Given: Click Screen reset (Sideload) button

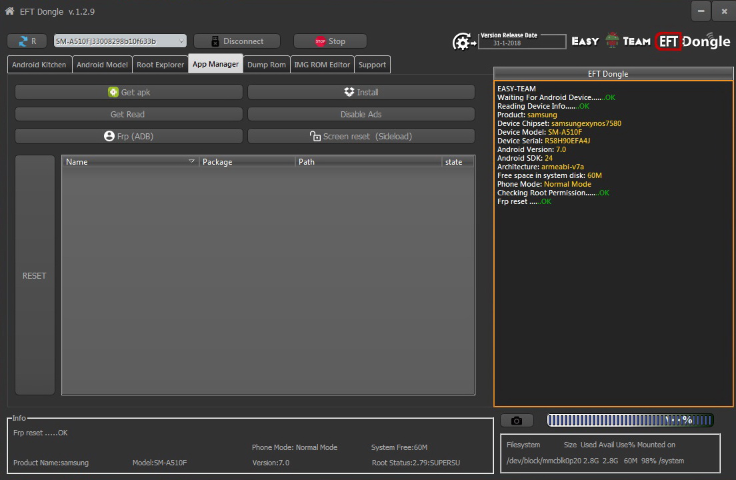Looking at the screenshot, I should (361, 136).
